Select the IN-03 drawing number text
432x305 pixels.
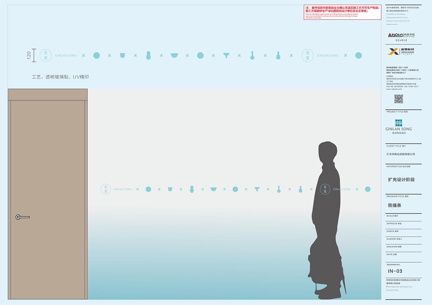coord(395,271)
